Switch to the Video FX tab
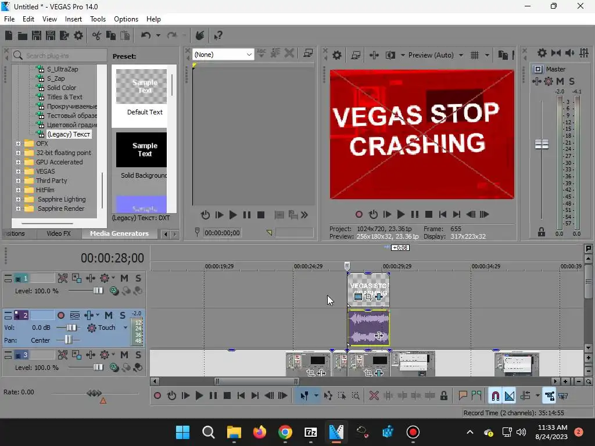 59,233
